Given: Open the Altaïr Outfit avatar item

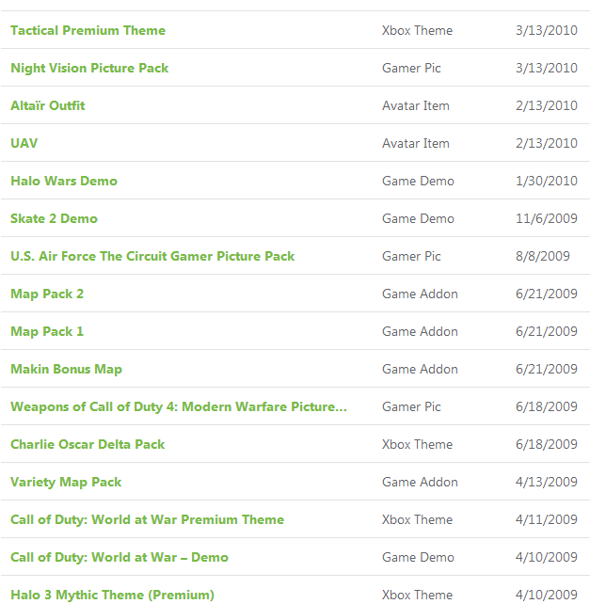Looking at the screenshot, I should click(47, 105).
